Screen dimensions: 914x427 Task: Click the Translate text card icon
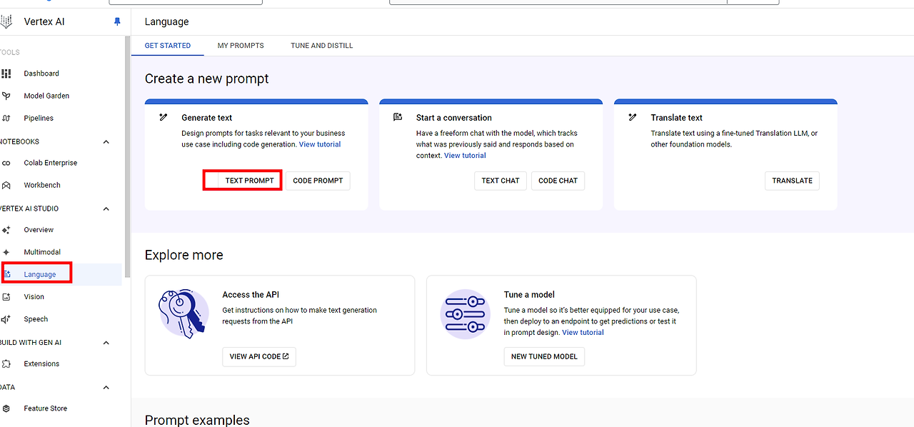tap(633, 117)
